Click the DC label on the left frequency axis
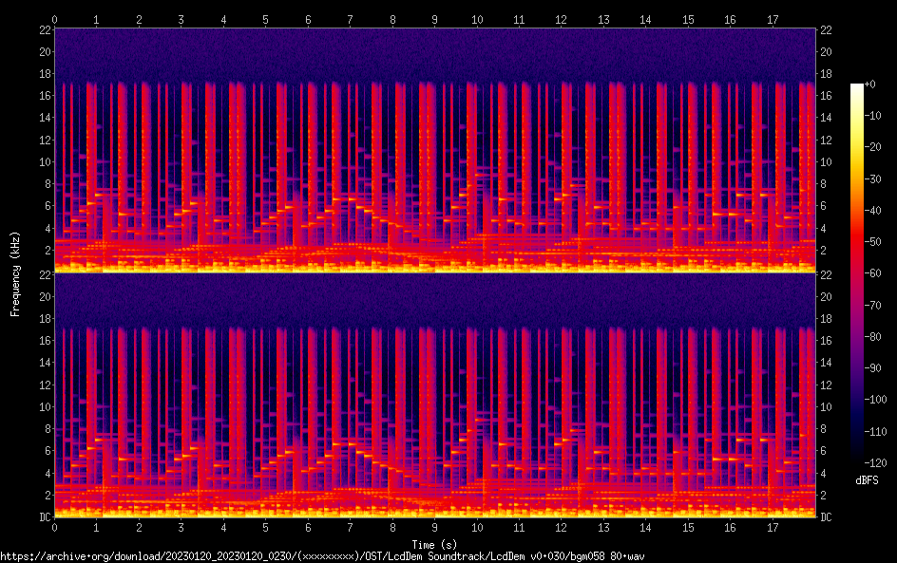 point(45,516)
